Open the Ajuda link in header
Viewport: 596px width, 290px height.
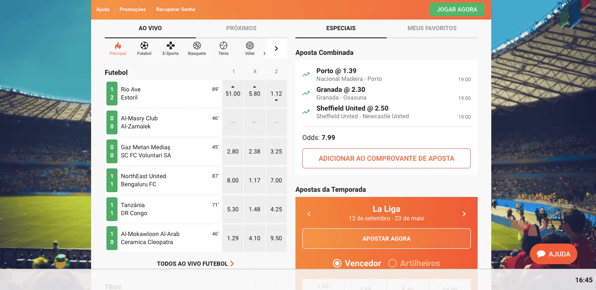pos(103,9)
